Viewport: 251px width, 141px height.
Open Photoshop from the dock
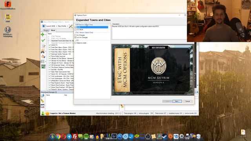(120, 136)
